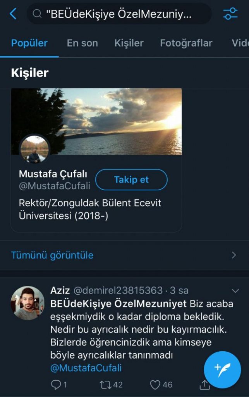The image size is (249, 397).
Task: Open the Kişiler tab
Action: pos(129,43)
